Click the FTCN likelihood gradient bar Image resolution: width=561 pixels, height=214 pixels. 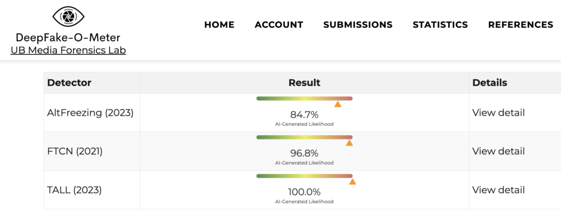click(x=305, y=137)
